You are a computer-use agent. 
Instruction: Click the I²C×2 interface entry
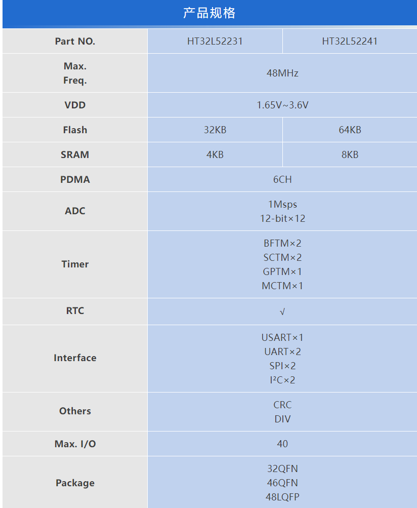click(282, 380)
